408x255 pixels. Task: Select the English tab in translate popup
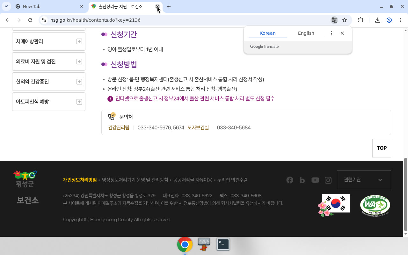point(306,33)
